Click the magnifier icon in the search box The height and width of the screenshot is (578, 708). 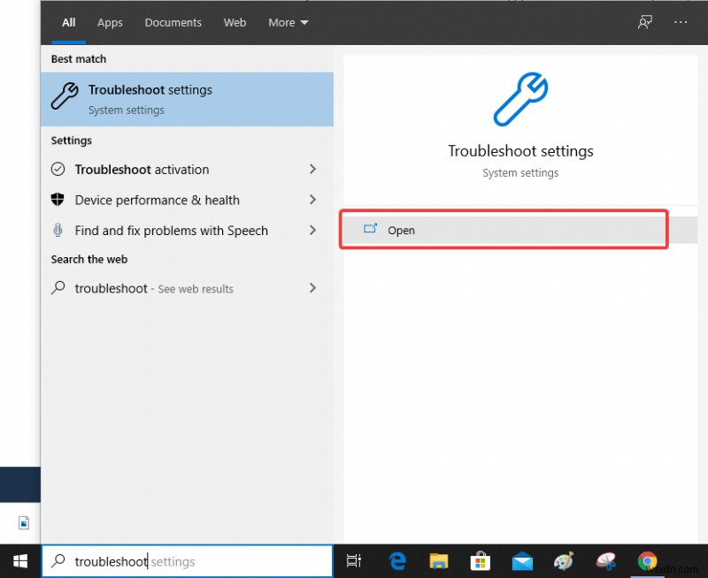[x=58, y=561]
